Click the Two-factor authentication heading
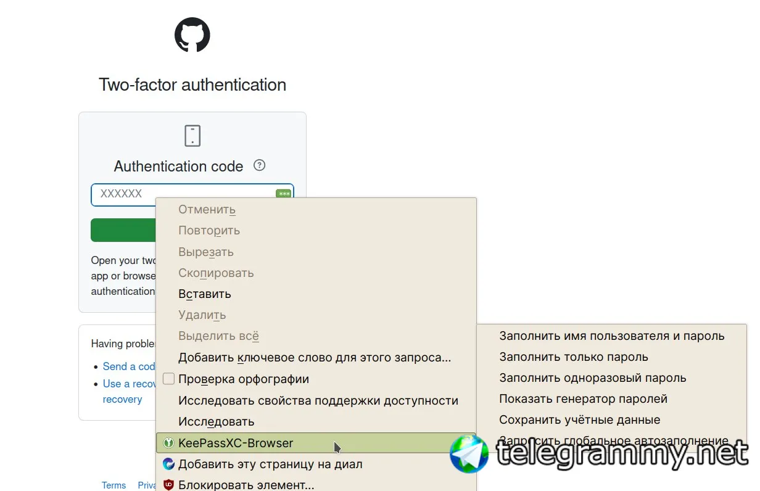 coord(192,85)
